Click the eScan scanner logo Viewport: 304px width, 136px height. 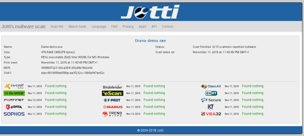[x=113, y=93]
